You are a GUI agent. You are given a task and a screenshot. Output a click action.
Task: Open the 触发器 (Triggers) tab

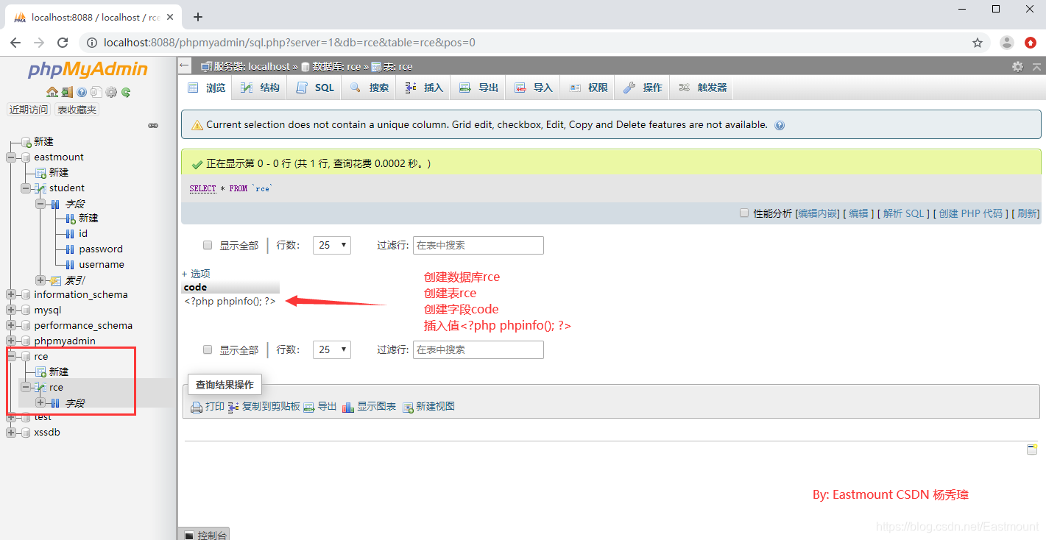(x=702, y=88)
